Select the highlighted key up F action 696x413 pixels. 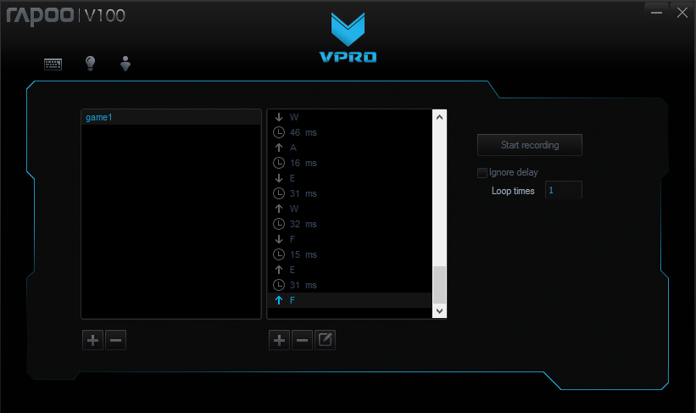(350, 300)
